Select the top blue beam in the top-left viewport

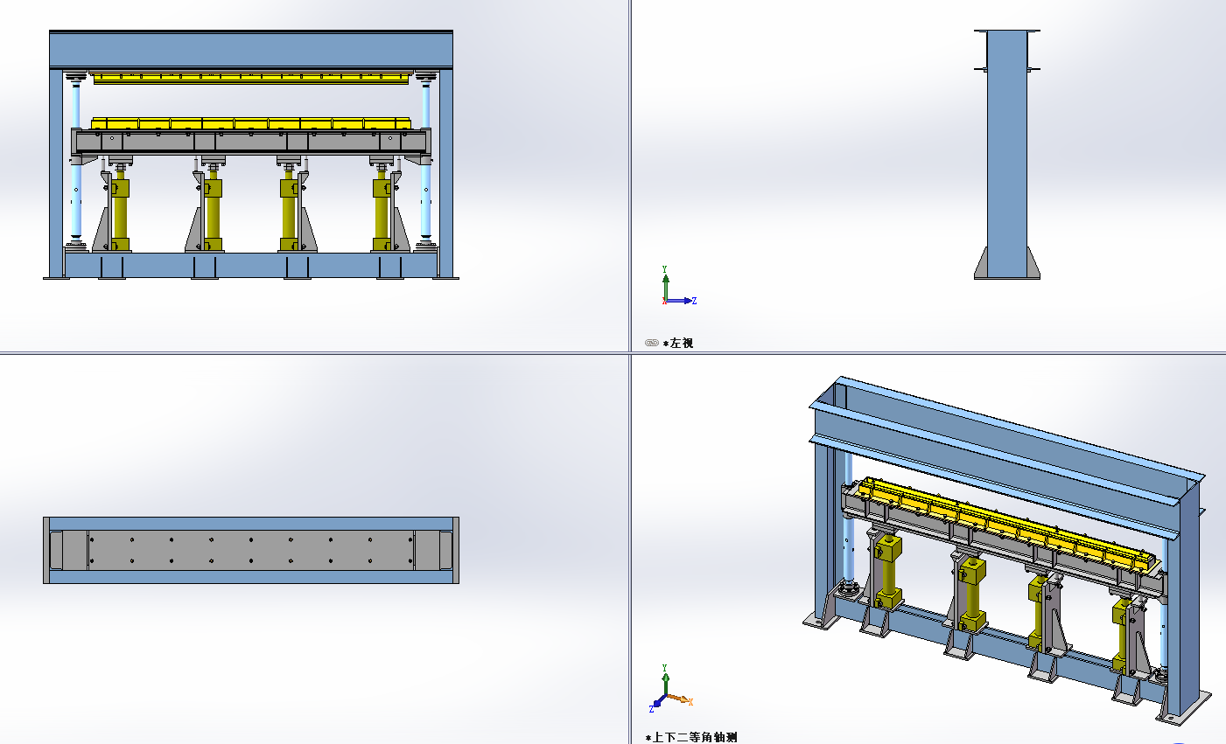tap(251, 50)
